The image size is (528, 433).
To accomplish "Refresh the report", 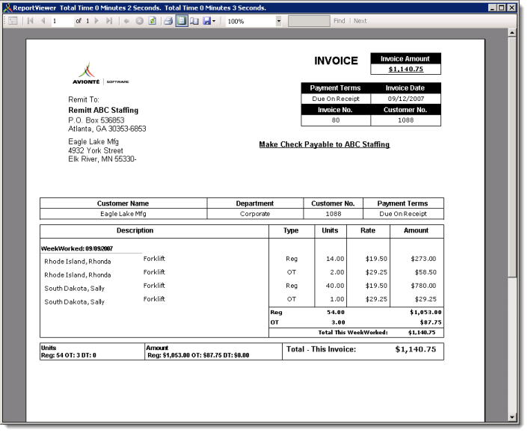I will click(x=153, y=21).
